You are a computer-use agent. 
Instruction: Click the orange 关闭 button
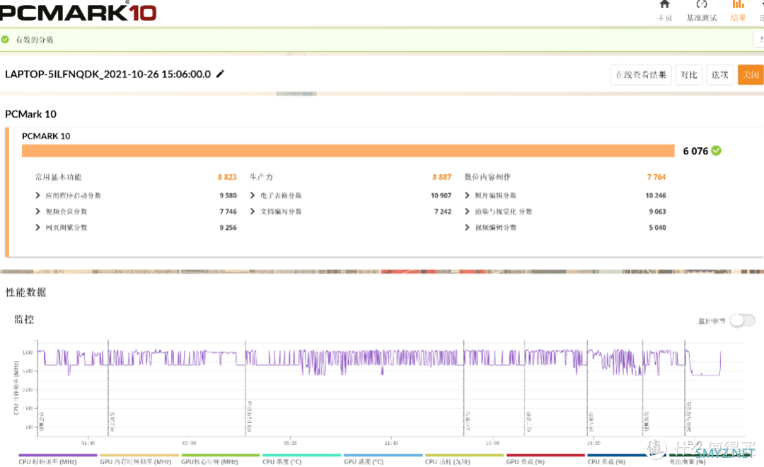[751, 74]
